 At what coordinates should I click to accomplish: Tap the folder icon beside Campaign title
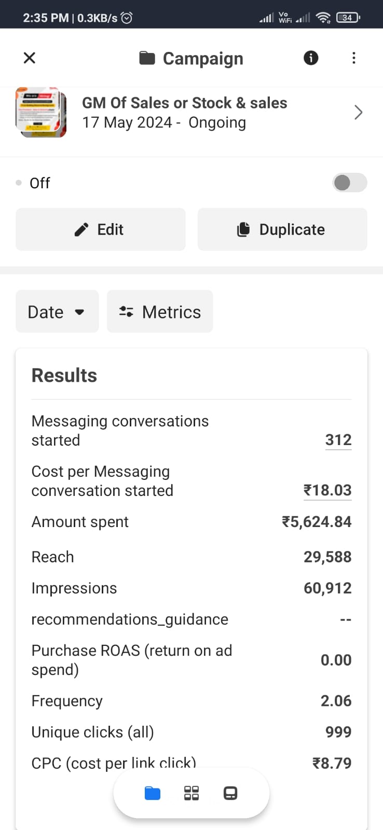147,58
